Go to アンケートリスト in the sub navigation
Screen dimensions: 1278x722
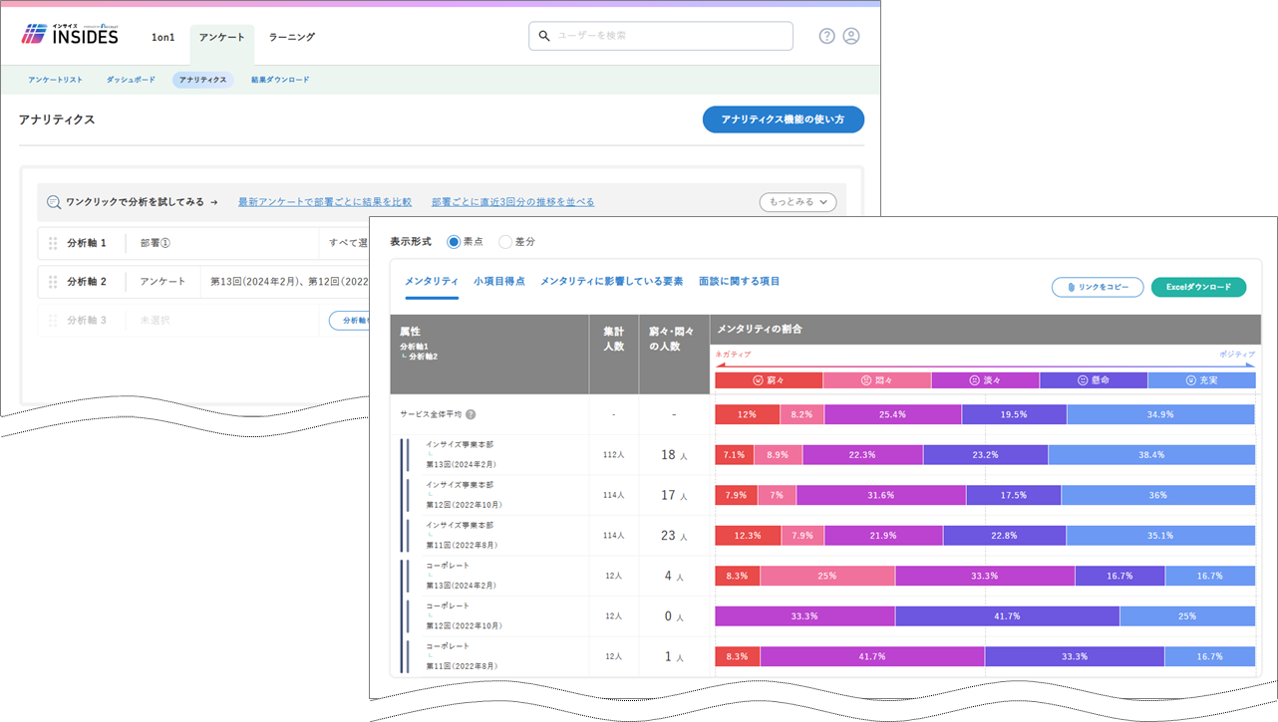tap(55, 80)
